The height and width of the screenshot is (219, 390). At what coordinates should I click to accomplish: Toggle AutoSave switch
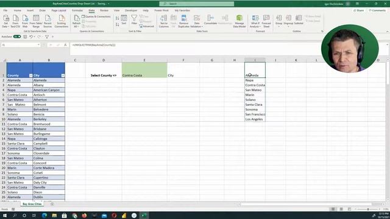[17, 36]
